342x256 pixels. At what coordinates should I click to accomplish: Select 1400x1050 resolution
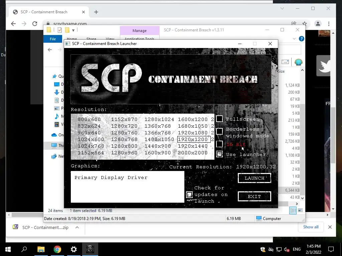(x=159, y=139)
